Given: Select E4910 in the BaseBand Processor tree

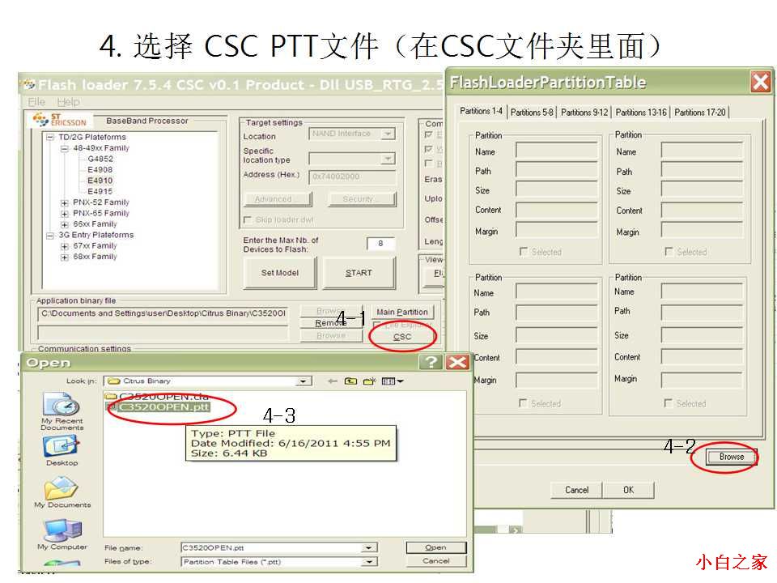Looking at the screenshot, I should coord(100,181).
